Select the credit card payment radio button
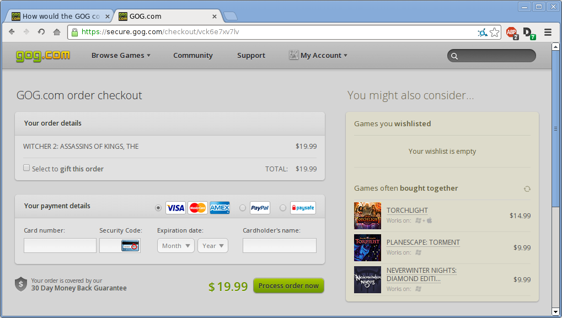 point(158,208)
